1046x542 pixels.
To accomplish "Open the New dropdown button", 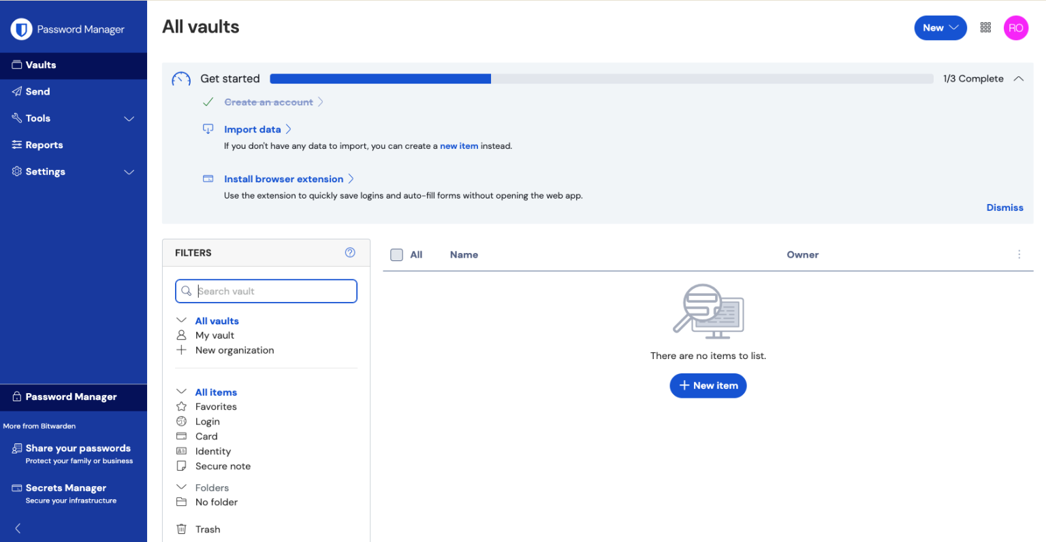I will [940, 28].
